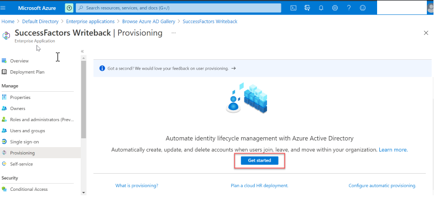Click the sidebar scrollbar thumb
Image resolution: width=444 pixels, height=203 pixels.
point(83,99)
